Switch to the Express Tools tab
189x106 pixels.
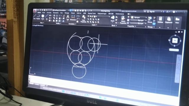pyautogui.click(x=92, y=14)
